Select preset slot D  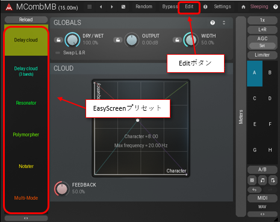coord(270,99)
